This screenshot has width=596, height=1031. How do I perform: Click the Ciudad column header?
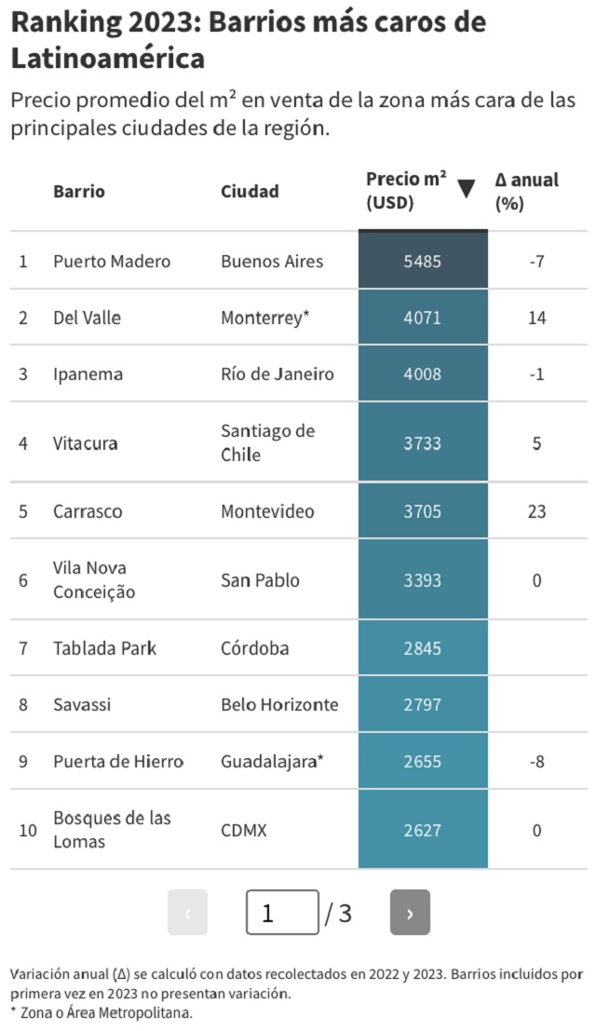[x=250, y=191]
